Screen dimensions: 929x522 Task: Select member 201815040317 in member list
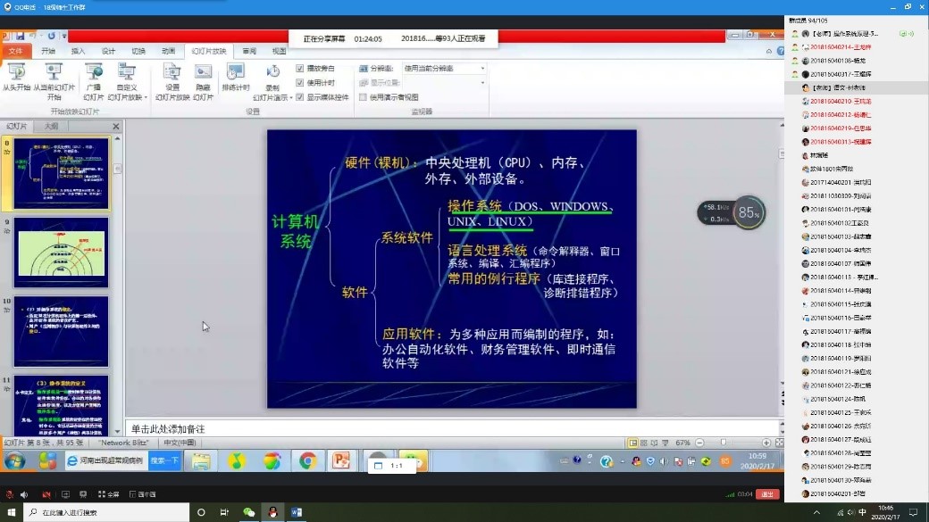tap(856, 74)
